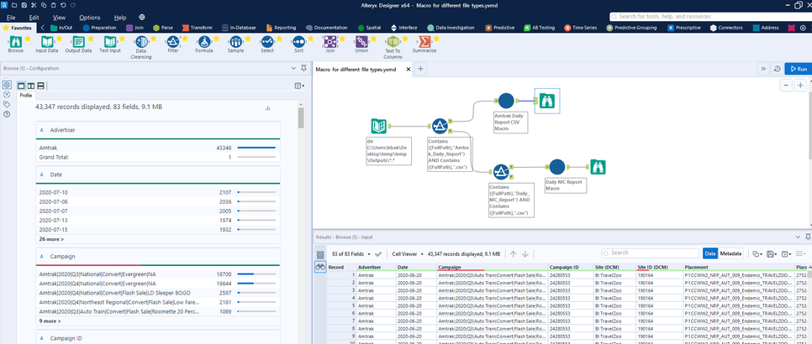Switch Results view to Metadata
Image resolution: width=812 pixels, height=344 pixels.
pos(730,253)
